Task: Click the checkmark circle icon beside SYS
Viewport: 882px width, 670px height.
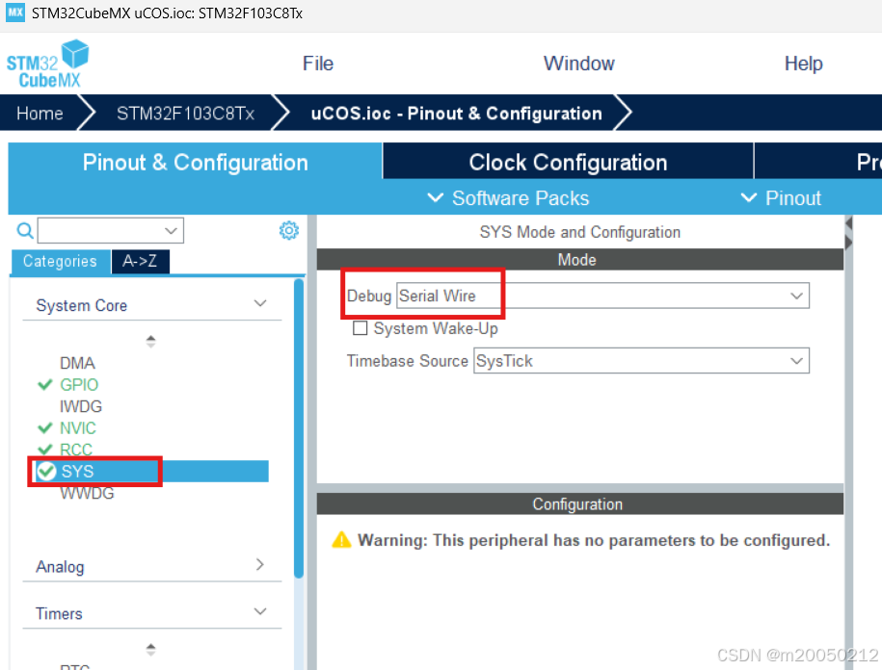Action: [x=45, y=471]
